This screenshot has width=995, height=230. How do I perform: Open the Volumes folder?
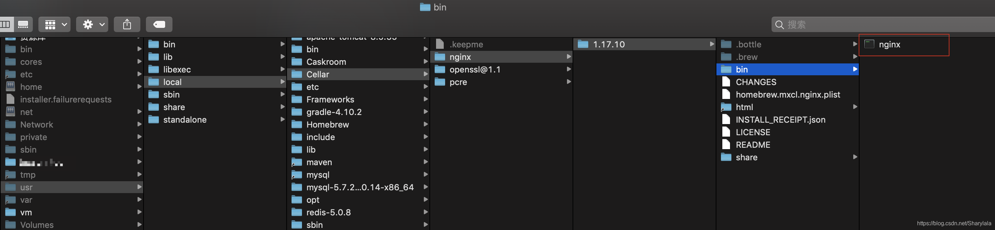(x=72, y=225)
